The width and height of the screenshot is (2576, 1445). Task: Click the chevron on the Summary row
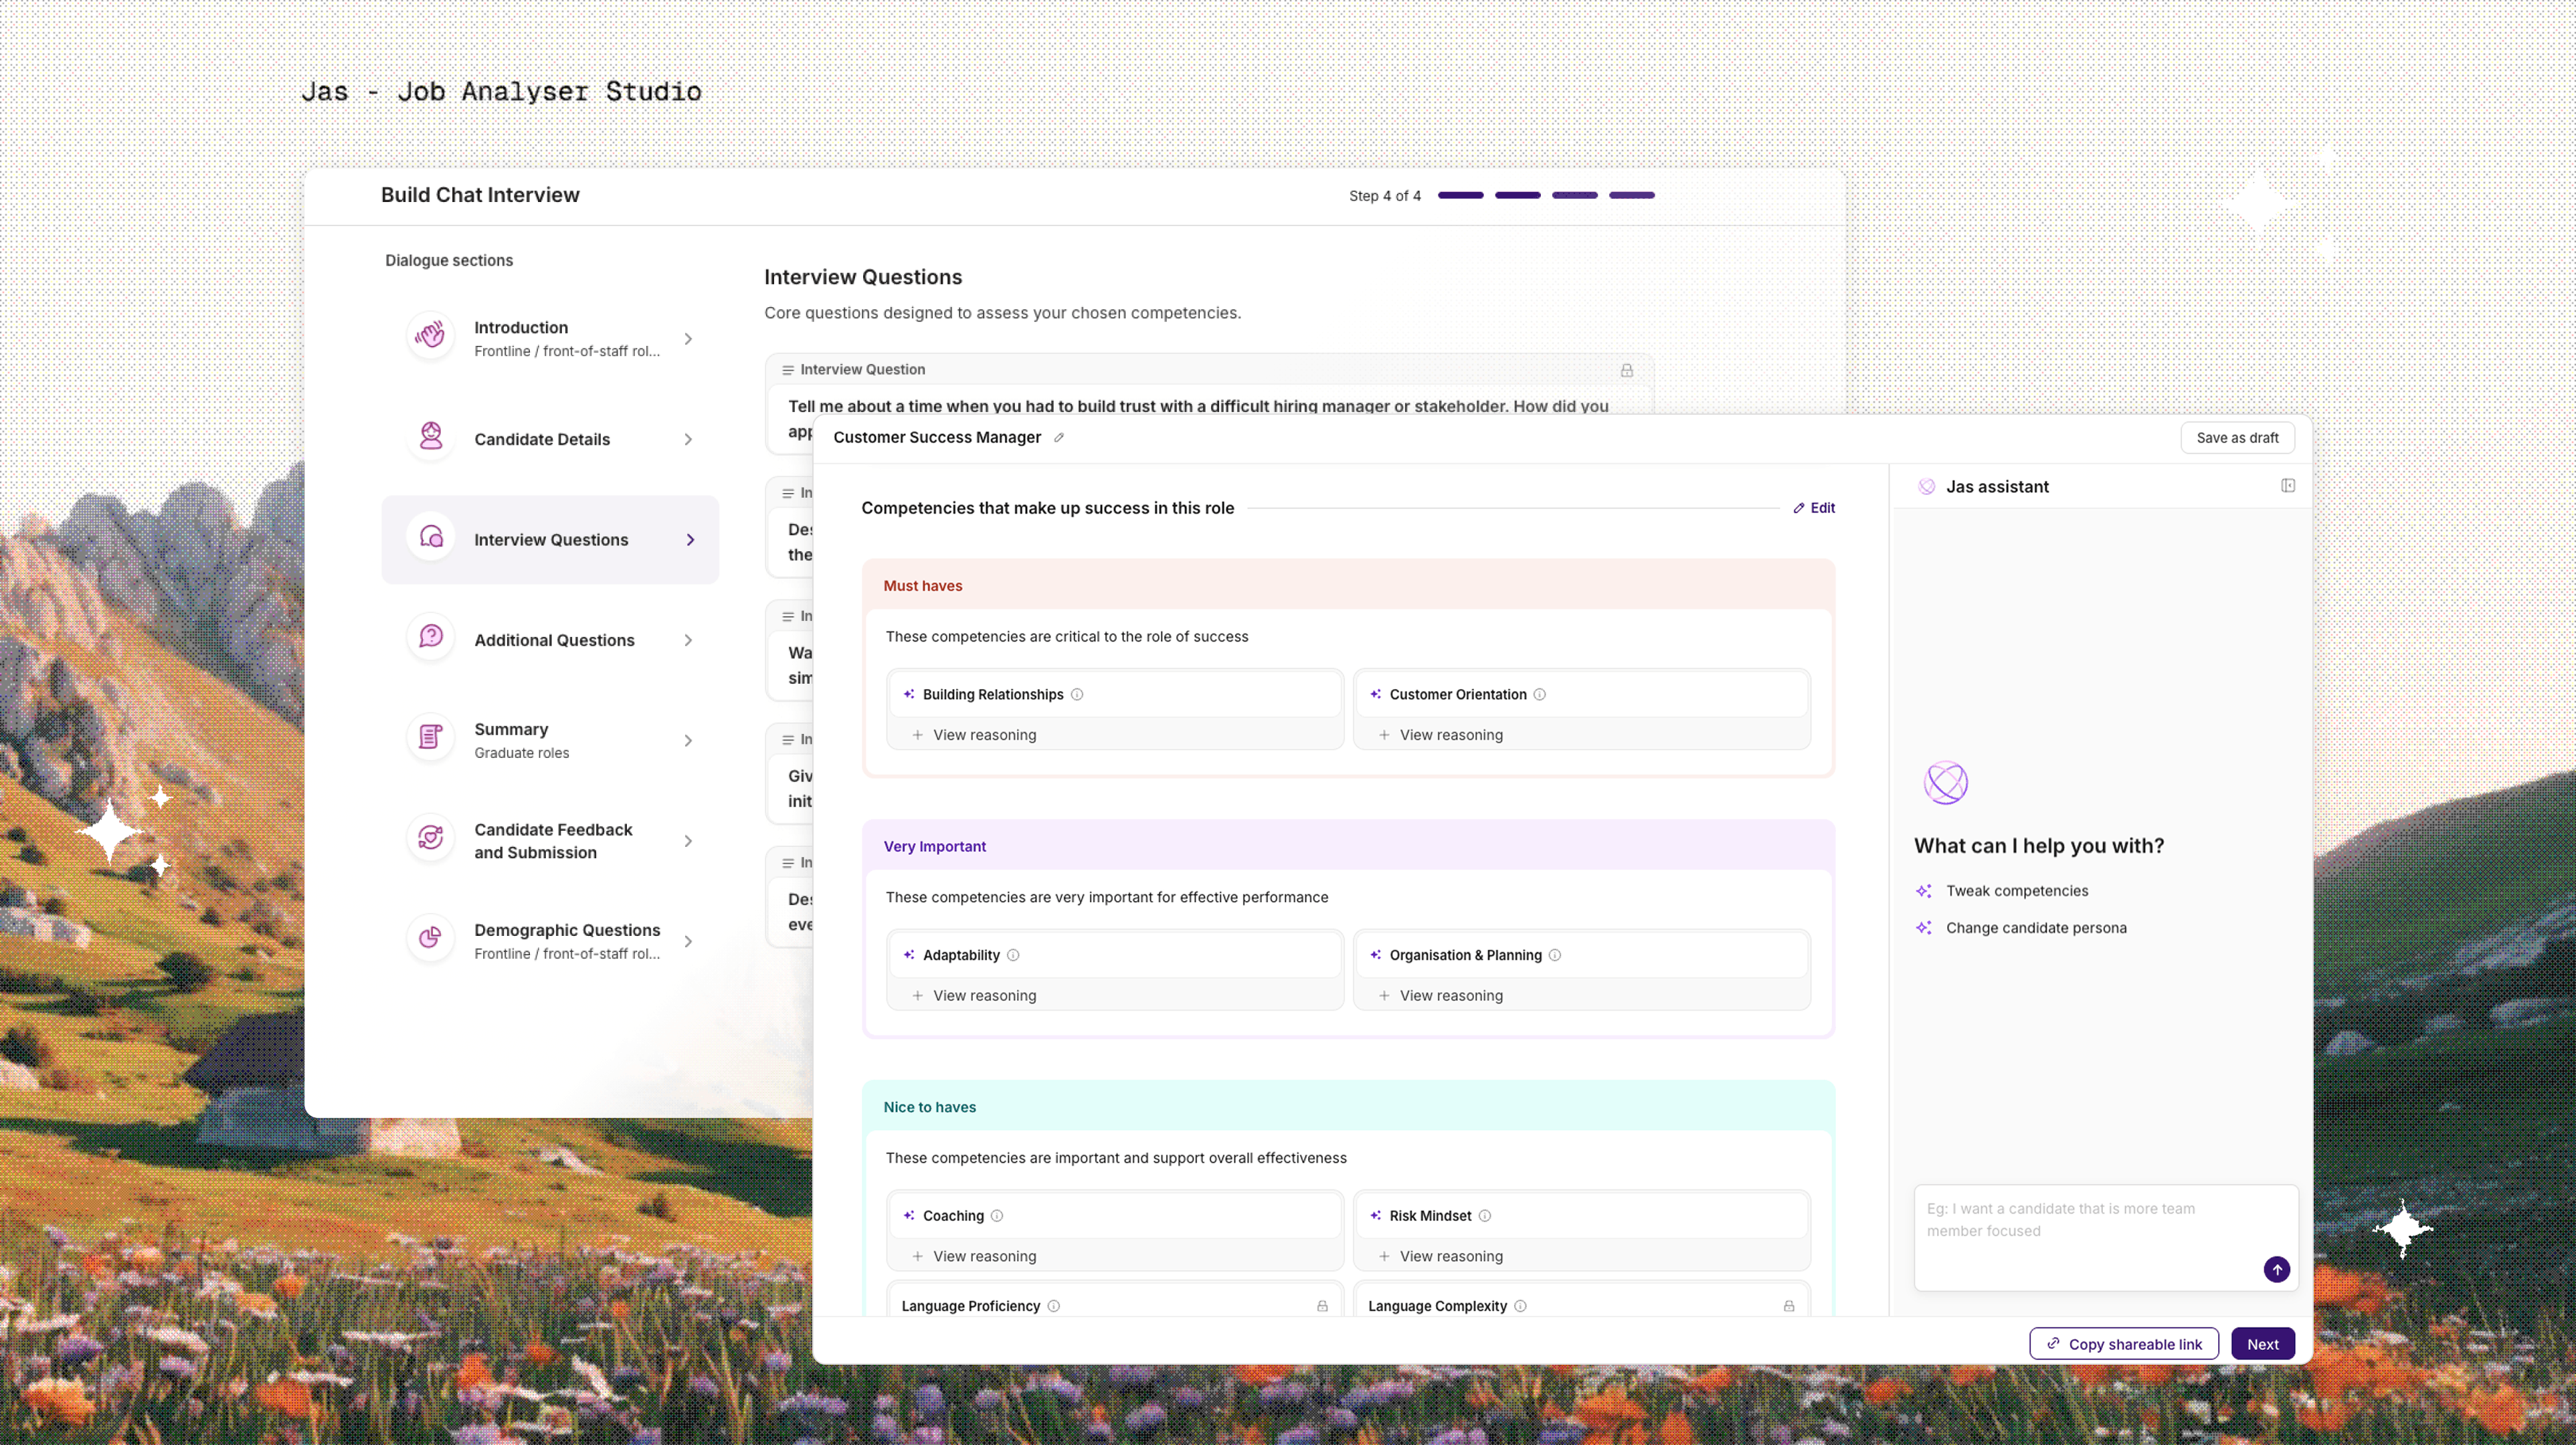[688, 741]
